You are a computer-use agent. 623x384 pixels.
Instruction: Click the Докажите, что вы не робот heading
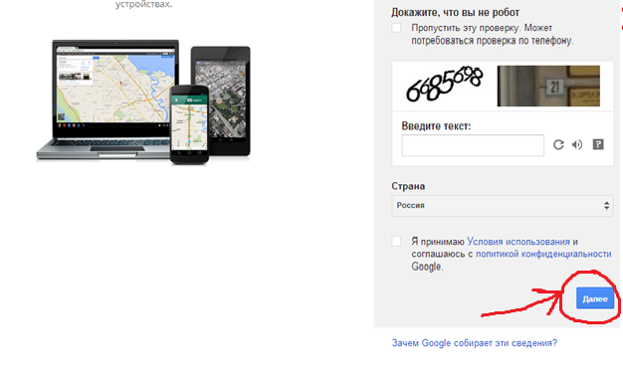[455, 12]
